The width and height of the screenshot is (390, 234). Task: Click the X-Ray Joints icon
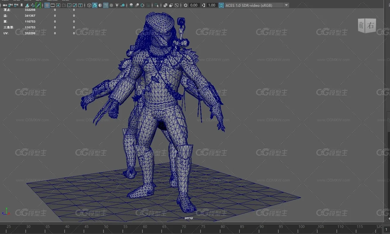point(177,5)
